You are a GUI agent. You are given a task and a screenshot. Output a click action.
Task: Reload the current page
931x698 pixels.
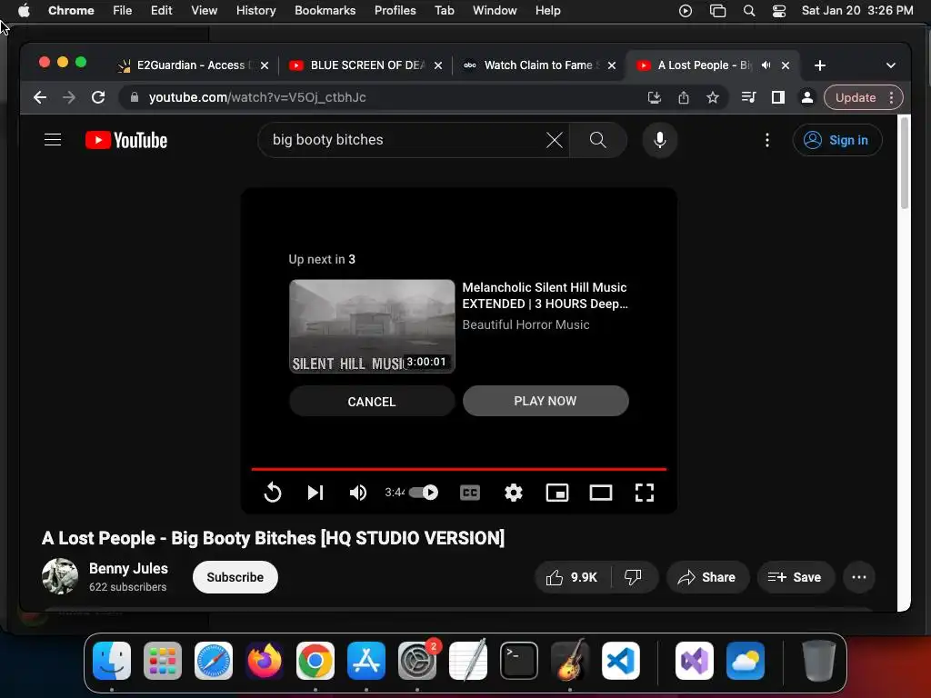tap(98, 97)
